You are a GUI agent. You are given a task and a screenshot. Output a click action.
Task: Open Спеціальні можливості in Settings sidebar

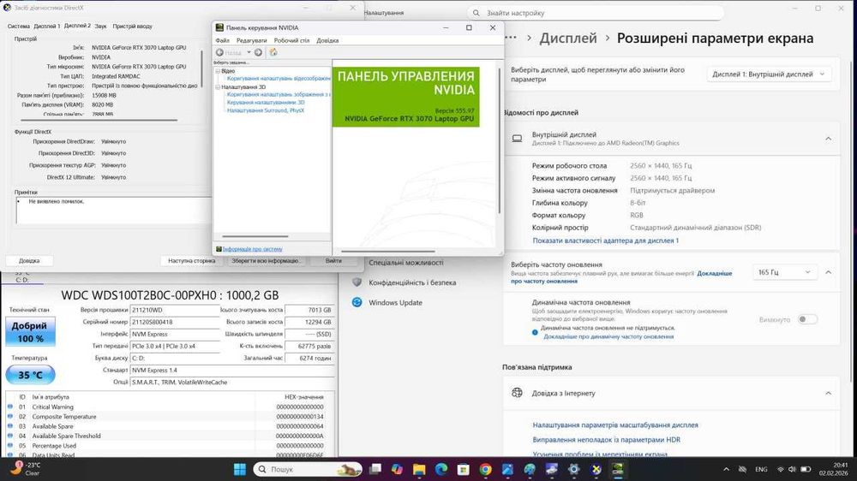(x=405, y=262)
